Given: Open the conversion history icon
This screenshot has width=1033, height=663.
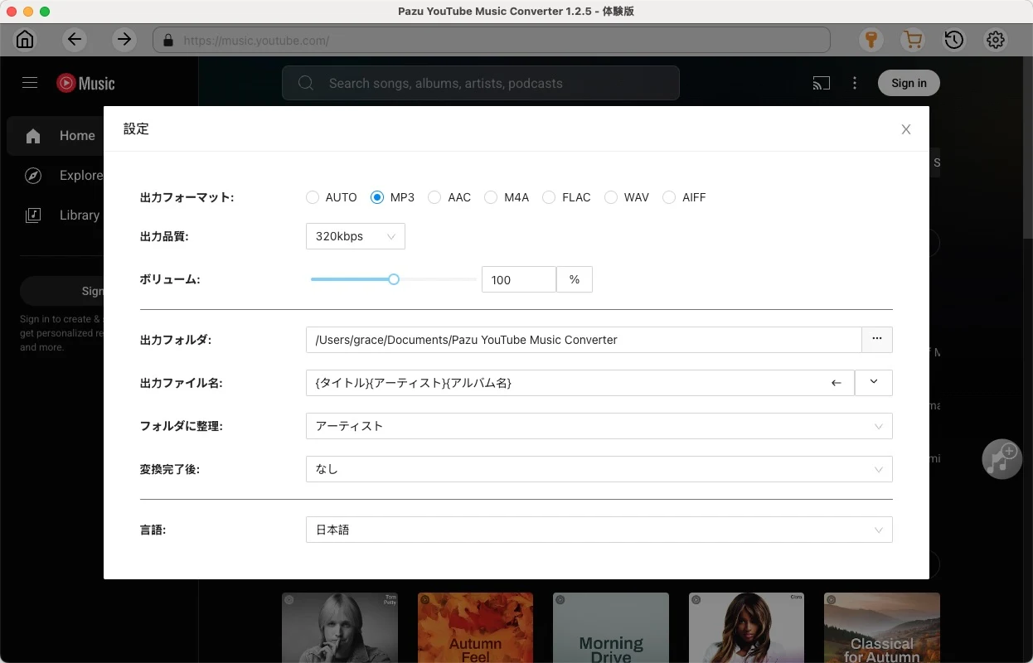Looking at the screenshot, I should click(x=954, y=40).
